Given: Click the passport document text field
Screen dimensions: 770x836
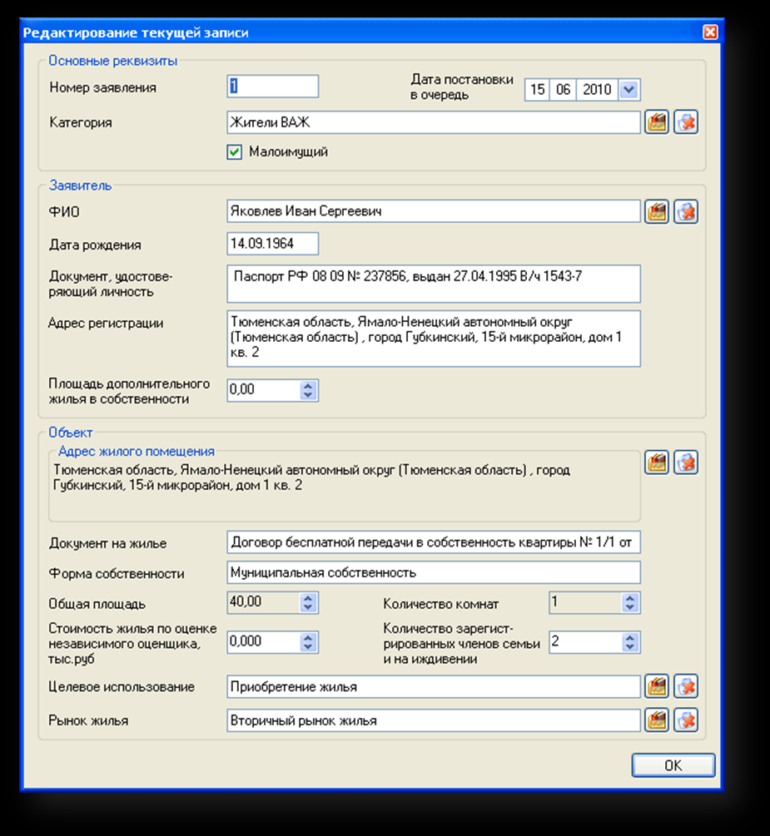Looking at the screenshot, I should (x=434, y=284).
